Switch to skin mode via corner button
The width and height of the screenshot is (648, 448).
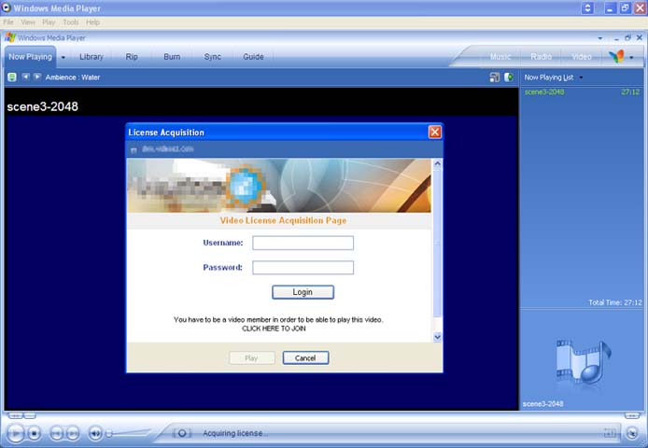(632, 433)
